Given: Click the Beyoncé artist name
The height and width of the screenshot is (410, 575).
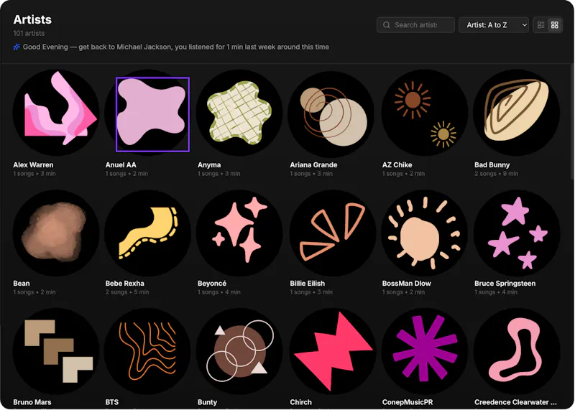Looking at the screenshot, I should coord(212,283).
